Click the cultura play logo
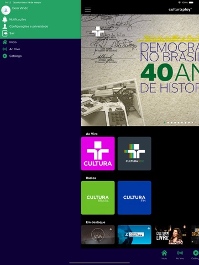199x265 pixels. [x=180, y=9]
